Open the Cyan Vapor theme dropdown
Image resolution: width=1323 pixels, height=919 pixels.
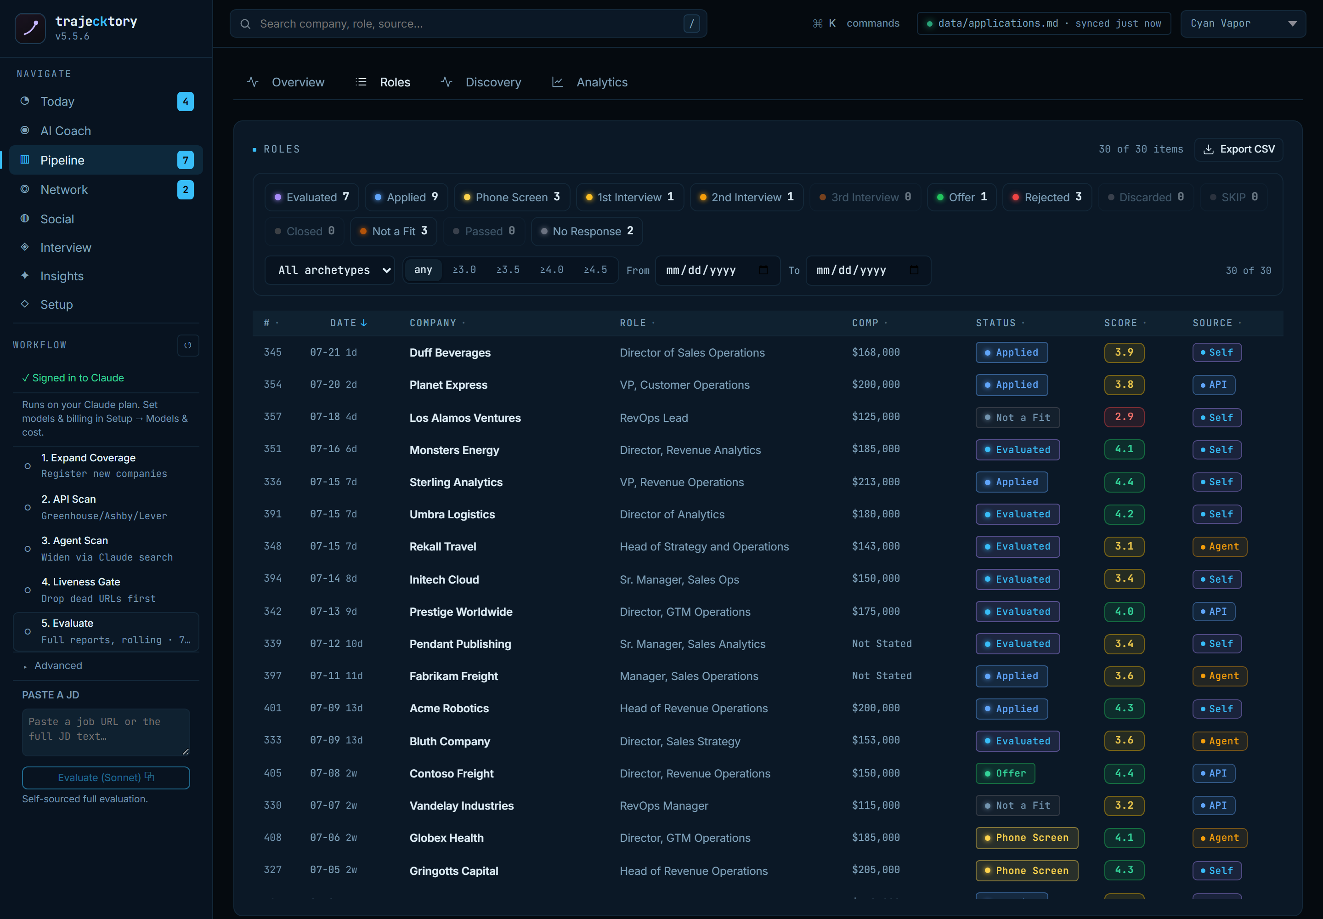click(1243, 23)
